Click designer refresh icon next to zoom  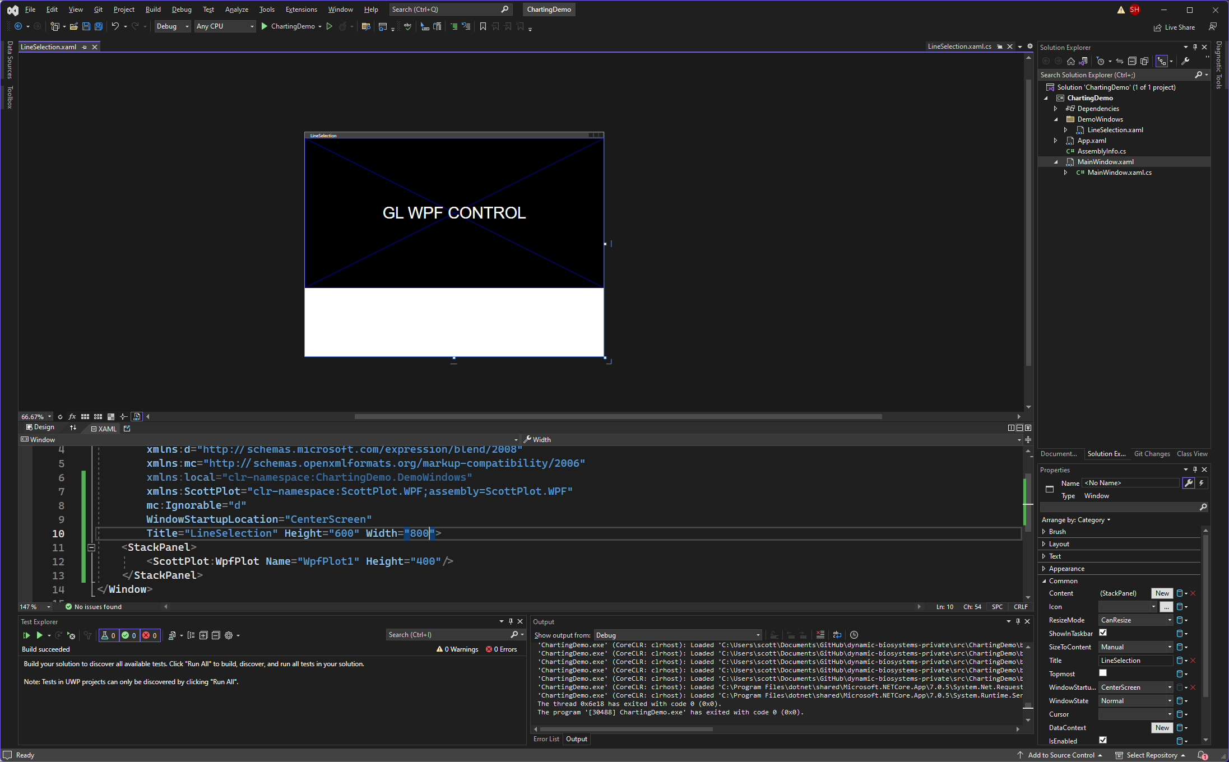[60, 417]
